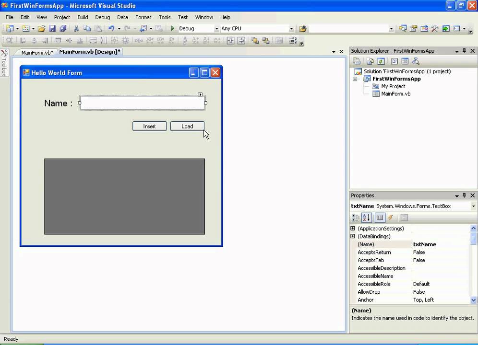The width and height of the screenshot is (478, 345).
Task: Click the Send to Back layout icon
Action: pyautogui.click(x=266, y=41)
